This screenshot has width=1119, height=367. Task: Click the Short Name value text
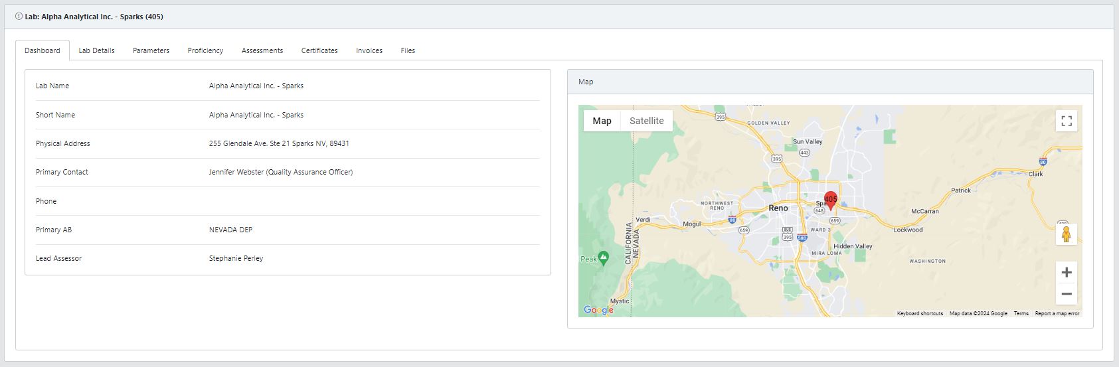256,115
